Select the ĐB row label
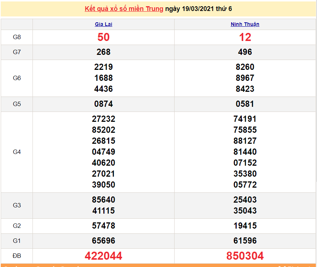317x267 pixels. [x=17, y=256]
